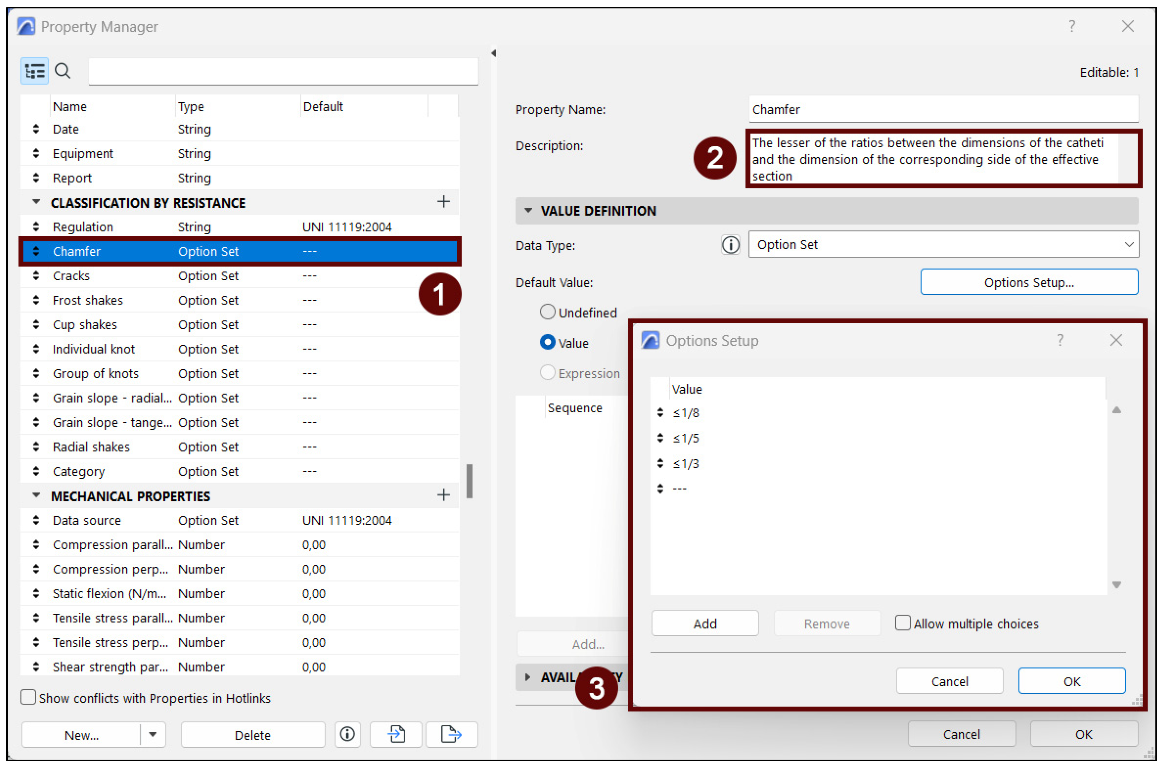
Task: Open the info button beside Delete
Action: tap(348, 735)
